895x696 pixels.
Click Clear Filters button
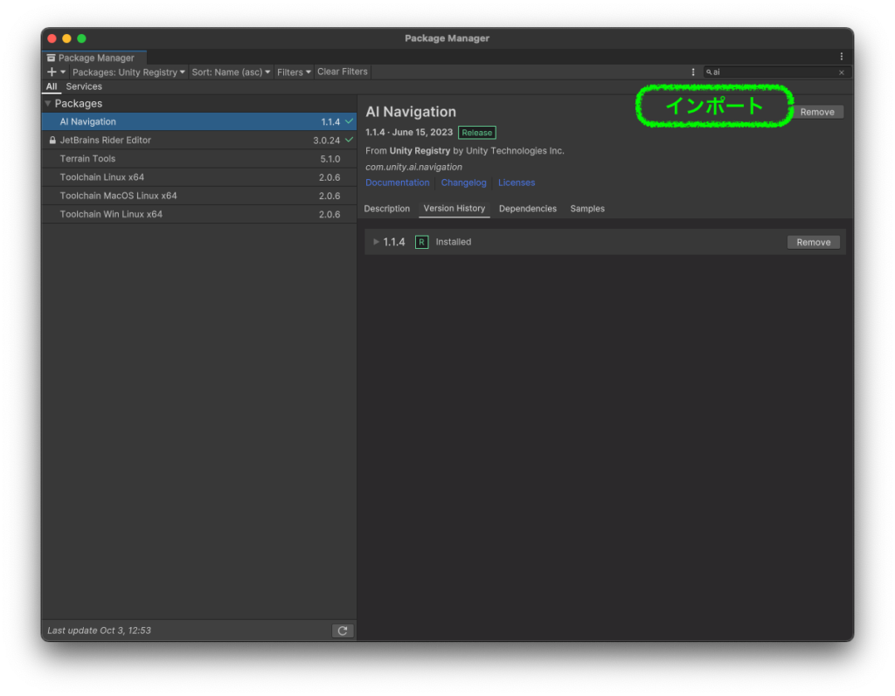coord(343,72)
